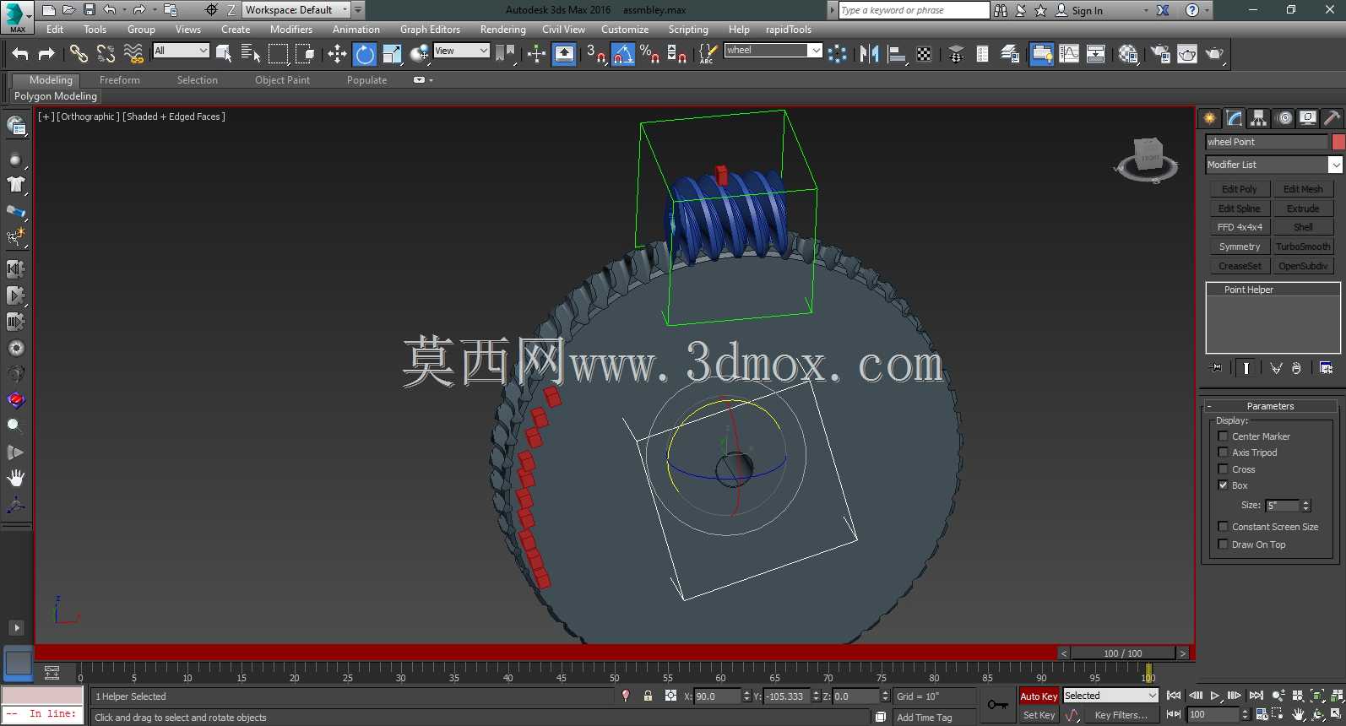Open the Rendering menu
Viewport: 1346px width, 726px height.
tap(502, 30)
